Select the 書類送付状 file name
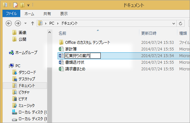The height and width of the screenshot is (123, 190). [x=75, y=62]
